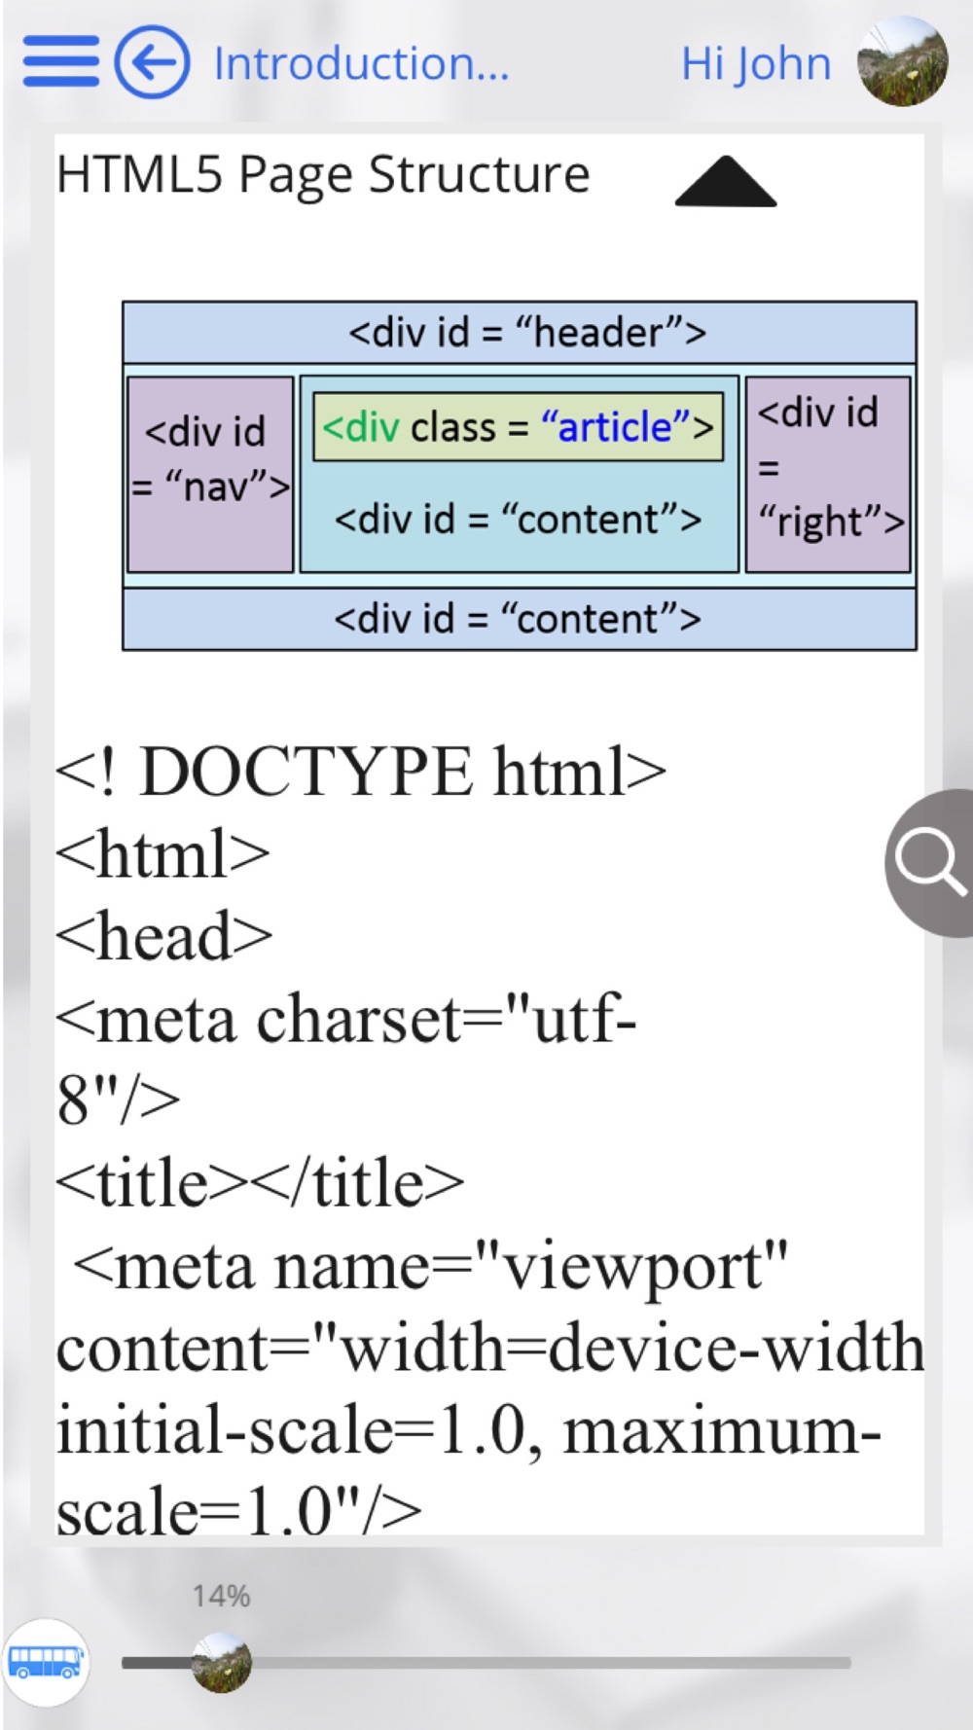This screenshot has height=1730, width=973.
Task: Click the HTML5 Page Structure heading
Action: pos(323,176)
